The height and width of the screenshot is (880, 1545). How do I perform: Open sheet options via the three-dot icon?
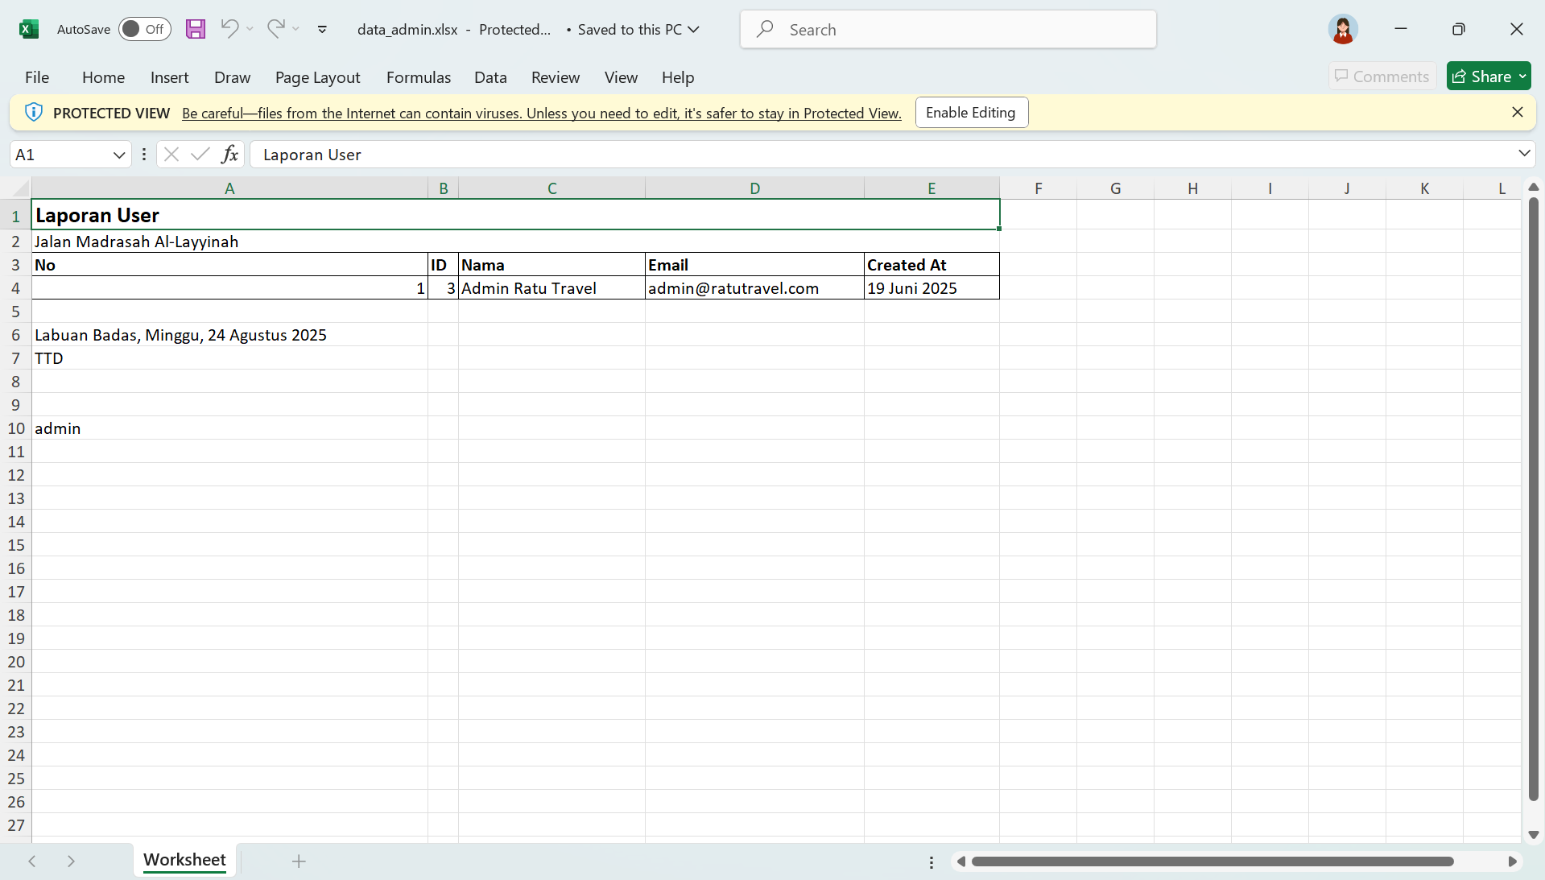[x=931, y=861]
